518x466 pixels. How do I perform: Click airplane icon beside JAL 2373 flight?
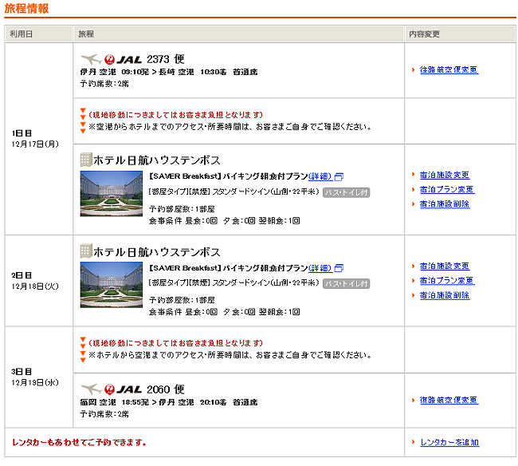click(x=91, y=59)
